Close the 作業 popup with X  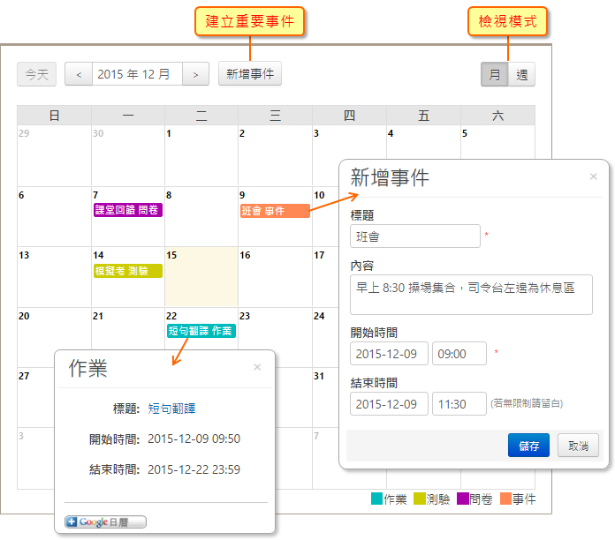(257, 367)
